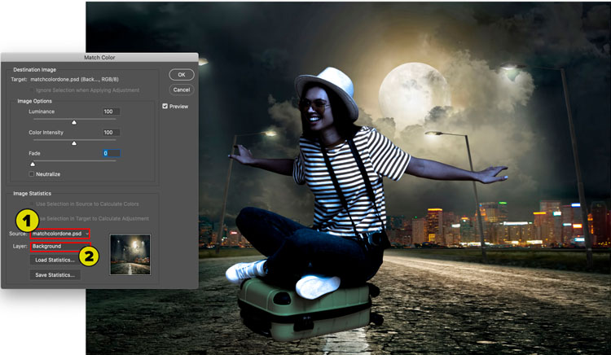Viewport: 611px width, 355px height.
Task: Click the Fade slider handle
Action: 33,164
